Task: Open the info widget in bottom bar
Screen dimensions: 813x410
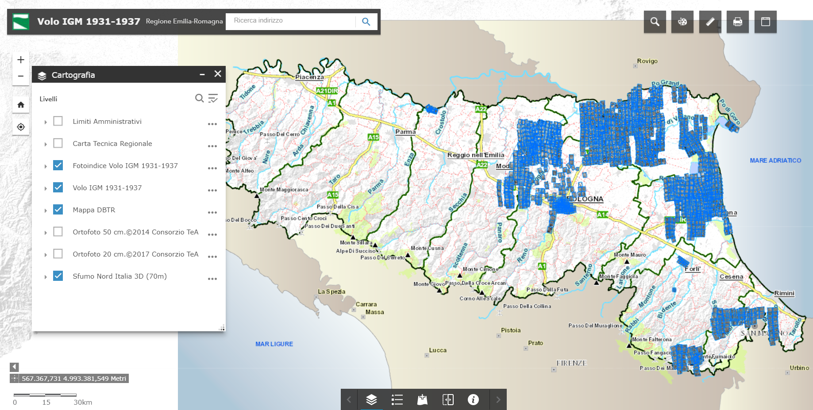Action: [473, 400]
